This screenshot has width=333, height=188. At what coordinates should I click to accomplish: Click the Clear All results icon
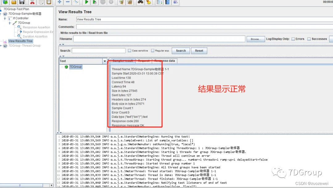pos(130,2)
